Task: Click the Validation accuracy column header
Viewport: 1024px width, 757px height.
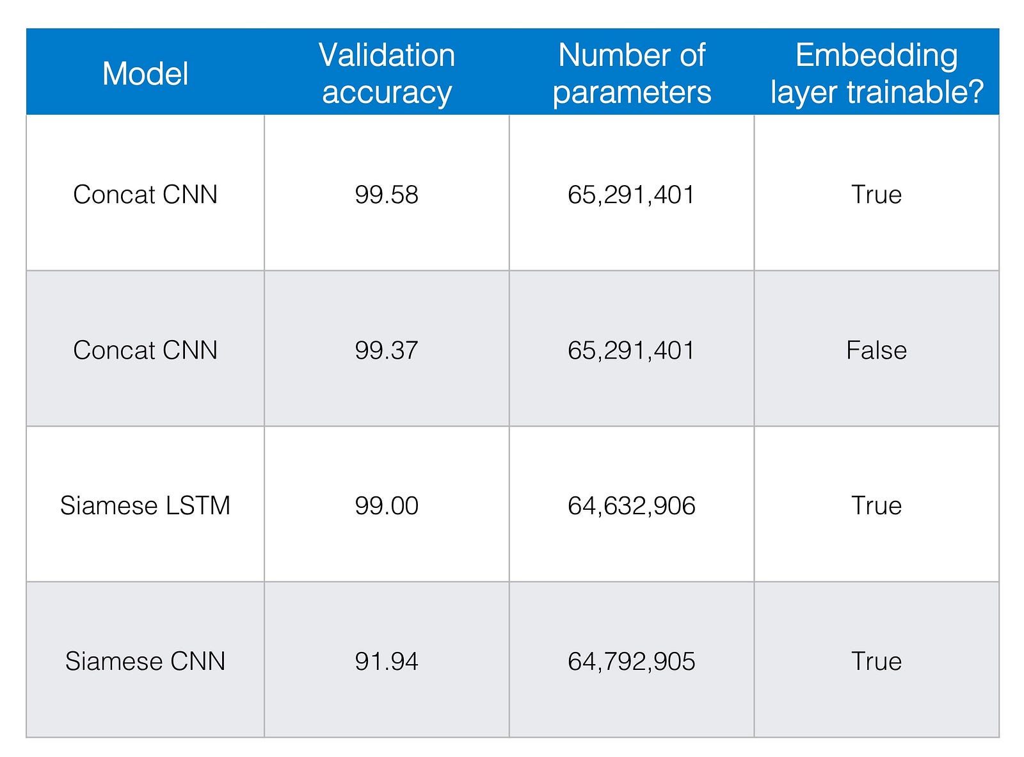Action: pyautogui.click(x=387, y=74)
